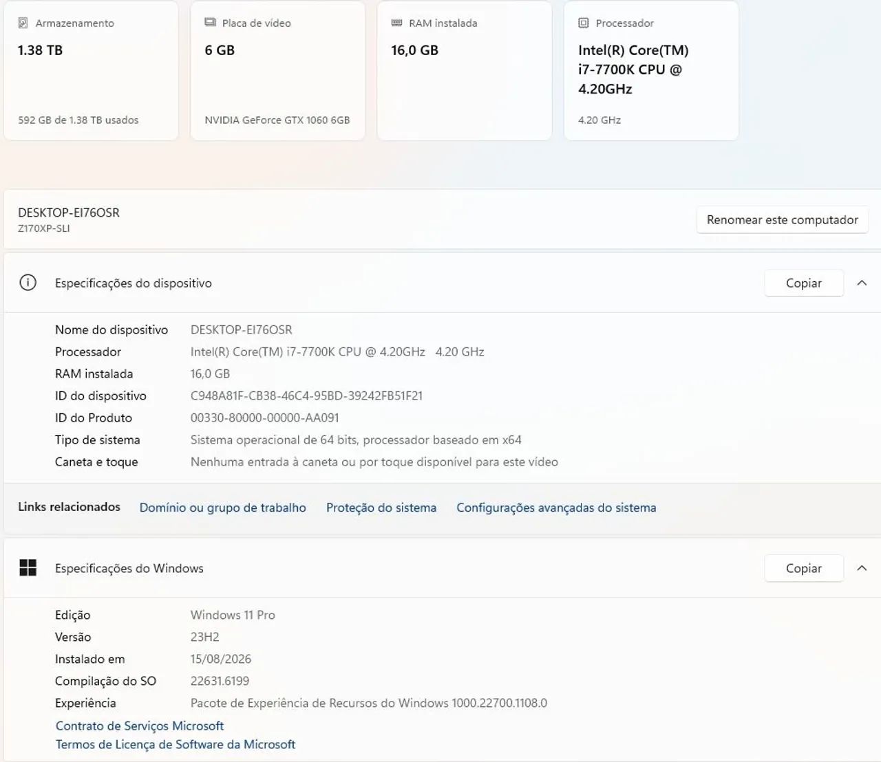Screen dimensions: 881x762
Task: Click the Links relacionados label
Action: click(x=69, y=507)
